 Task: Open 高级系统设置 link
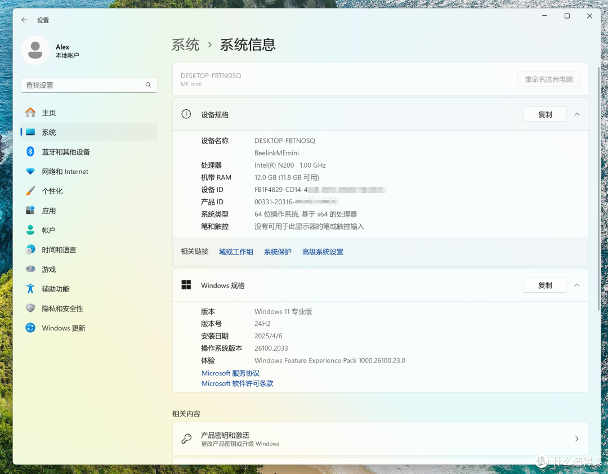click(323, 252)
